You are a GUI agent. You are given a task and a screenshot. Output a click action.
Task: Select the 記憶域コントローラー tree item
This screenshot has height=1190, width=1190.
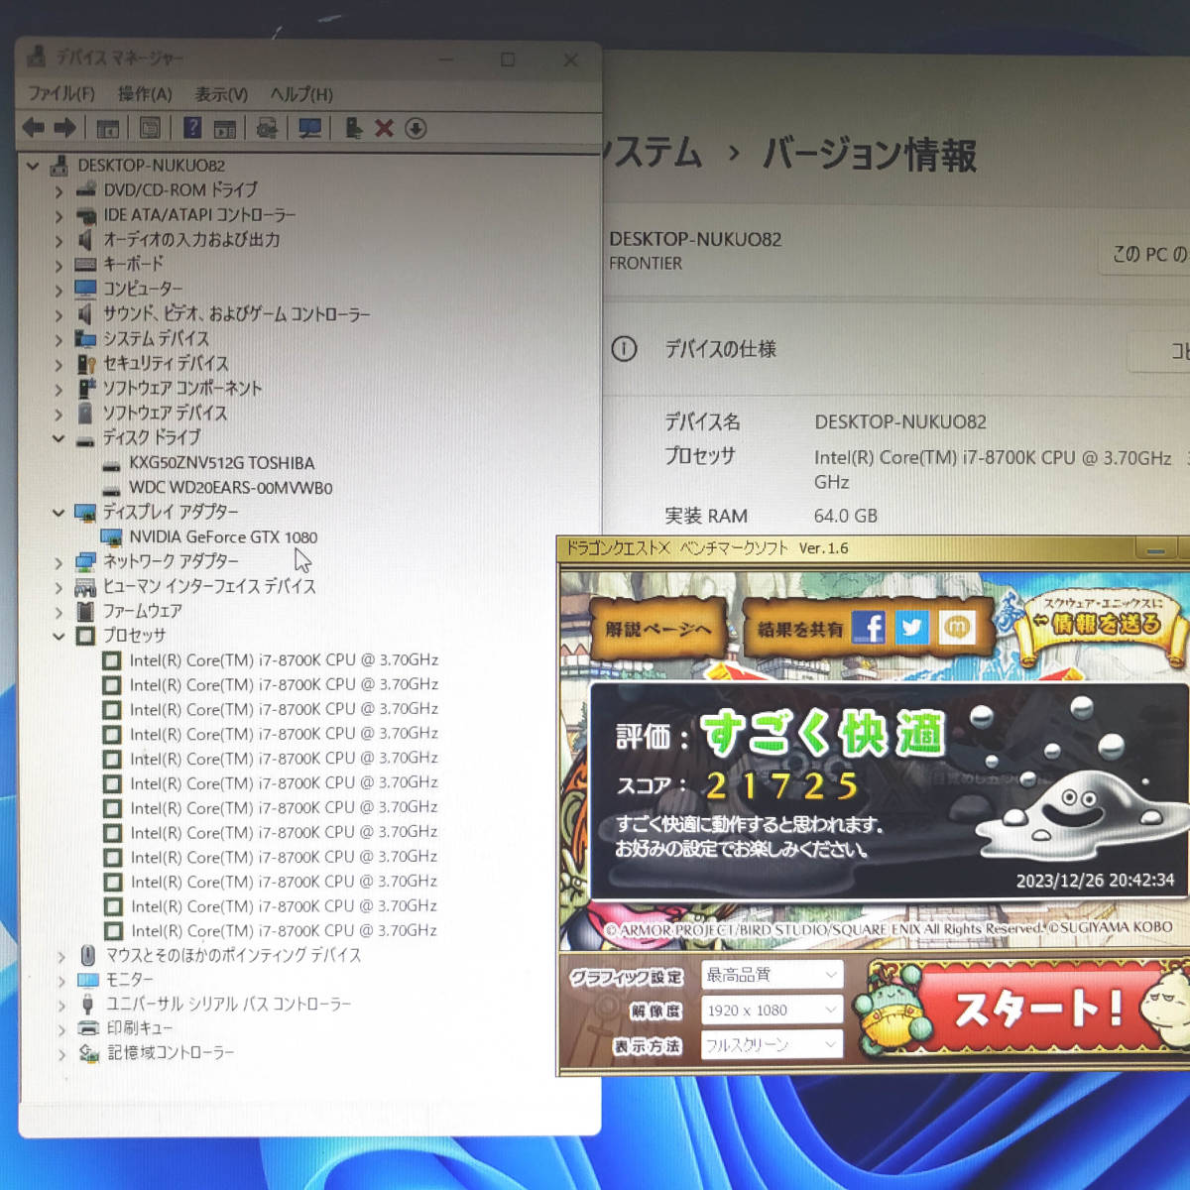[x=171, y=1052]
